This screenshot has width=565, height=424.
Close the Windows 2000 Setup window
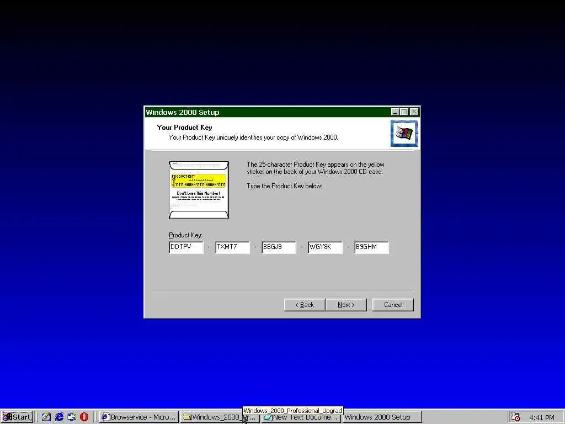point(414,112)
